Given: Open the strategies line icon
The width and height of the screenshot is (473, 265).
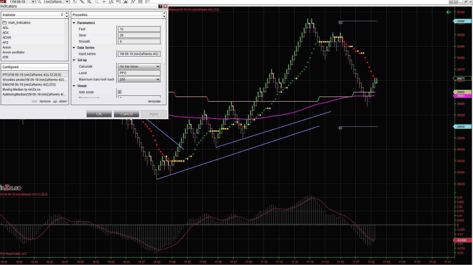Looking at the screenshot, I should click(133, 2).
